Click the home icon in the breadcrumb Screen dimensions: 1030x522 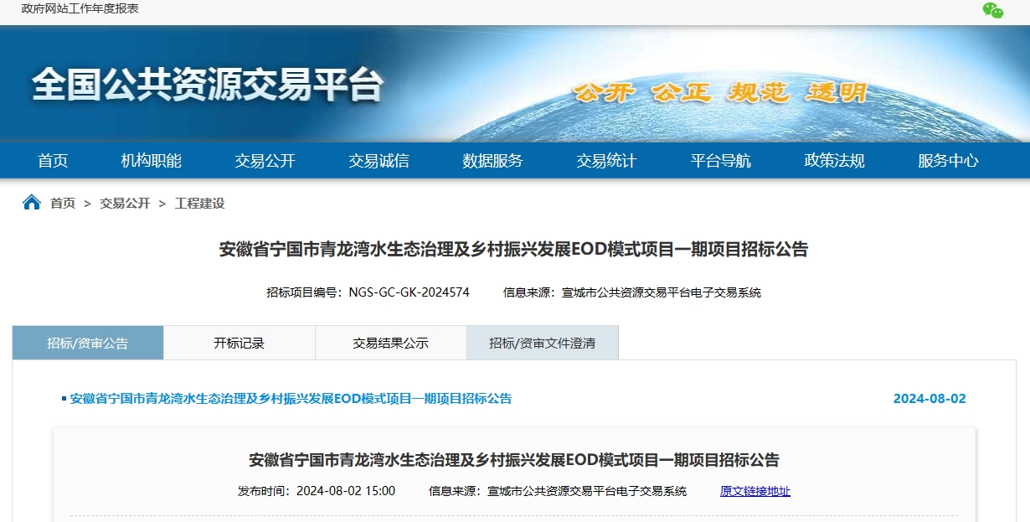32,203
